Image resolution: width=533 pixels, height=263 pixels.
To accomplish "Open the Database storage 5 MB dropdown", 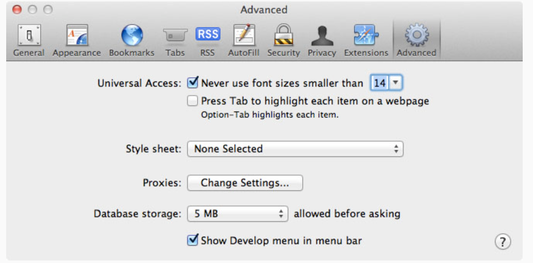I will (x=237, y=214).
